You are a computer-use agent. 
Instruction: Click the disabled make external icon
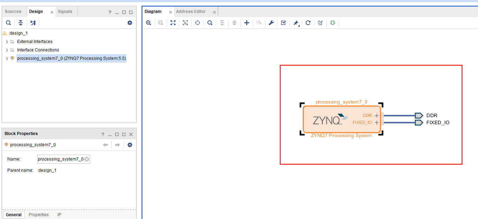259,23
